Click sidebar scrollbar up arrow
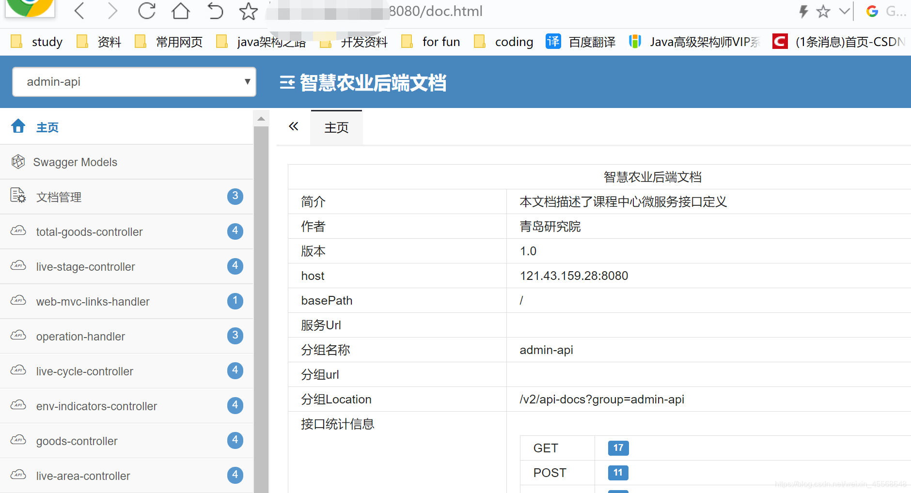This screenshot has width=911, height=493. pos(261,119)
